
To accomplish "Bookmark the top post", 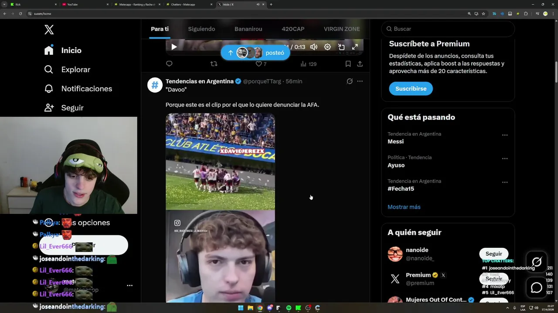I will [348, 64].
